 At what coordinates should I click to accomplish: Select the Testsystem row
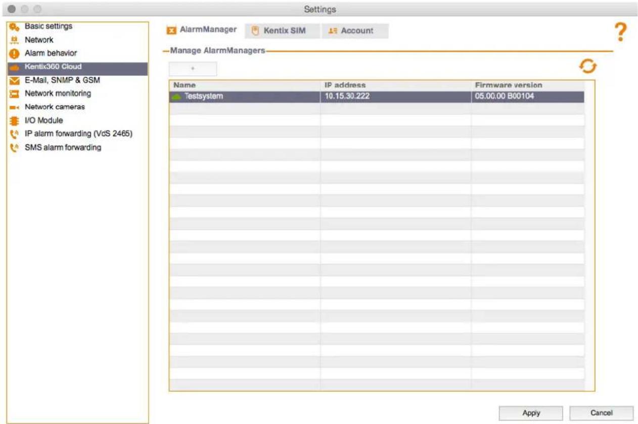pos(377,96)
